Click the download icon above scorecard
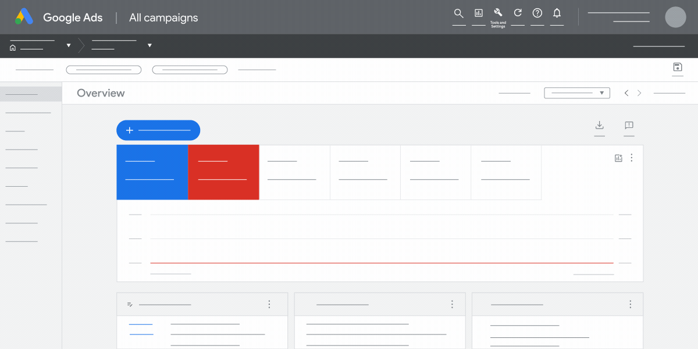This screenshot has height=349, width=698. tap(600, 125)
